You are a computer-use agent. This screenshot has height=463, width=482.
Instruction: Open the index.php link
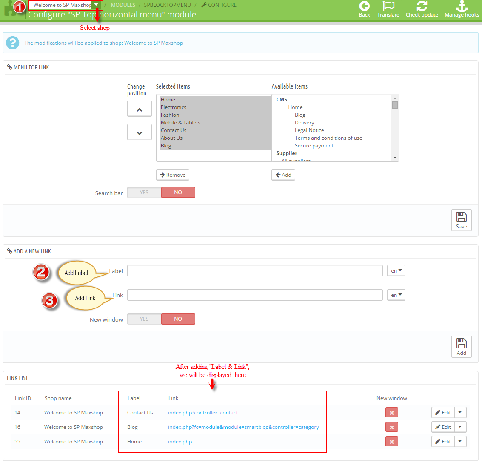click(x=180, y=441)
